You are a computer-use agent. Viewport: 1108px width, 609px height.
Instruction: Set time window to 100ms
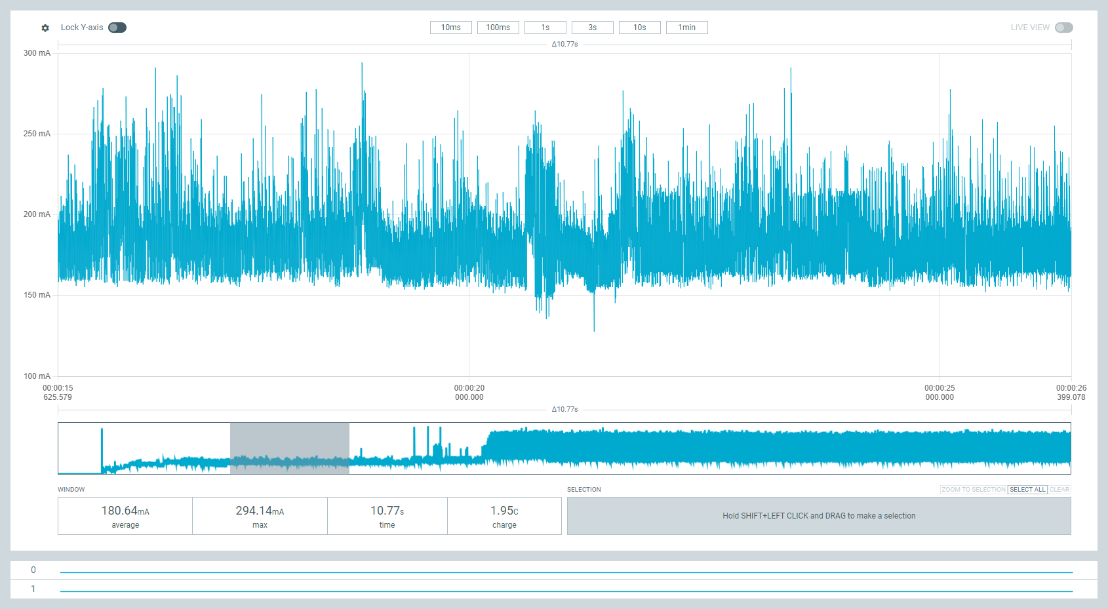pyautogui.click(x=498, y=28)
